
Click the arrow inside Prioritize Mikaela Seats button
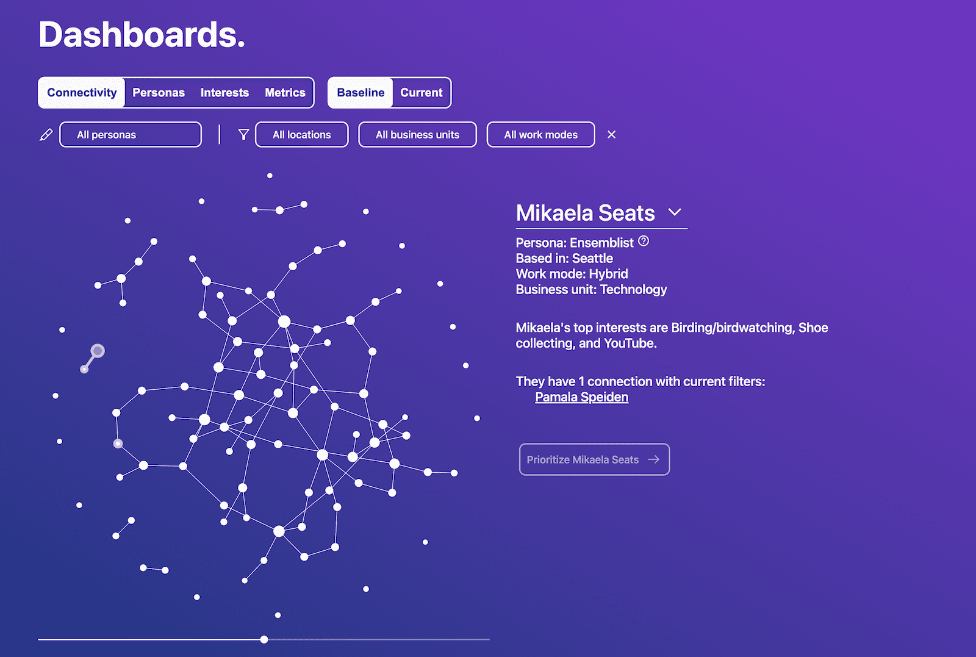click(655, 459)
